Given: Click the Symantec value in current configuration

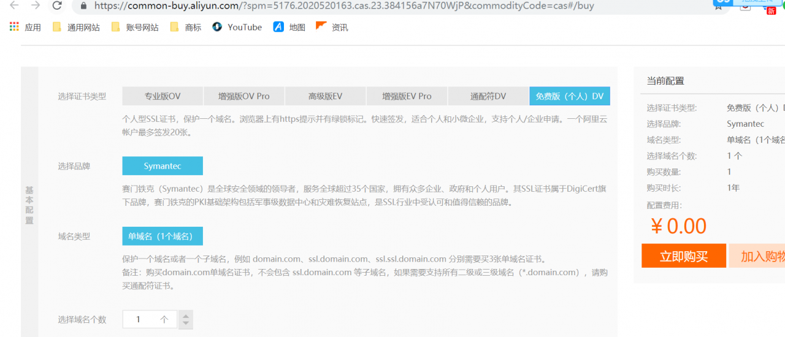Looking at the screenshot, I should coord(745,124).
